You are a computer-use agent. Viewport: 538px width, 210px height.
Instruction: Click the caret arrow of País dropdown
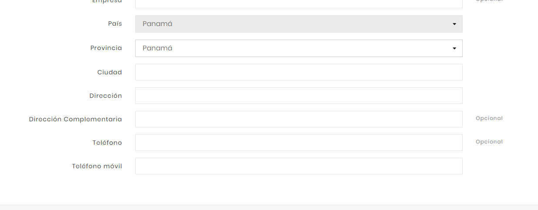[454, 24]
